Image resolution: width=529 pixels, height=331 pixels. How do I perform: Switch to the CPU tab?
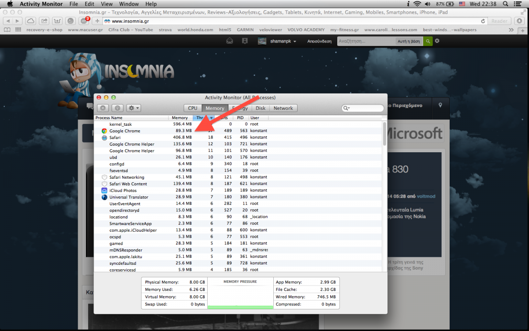(193, 108)
